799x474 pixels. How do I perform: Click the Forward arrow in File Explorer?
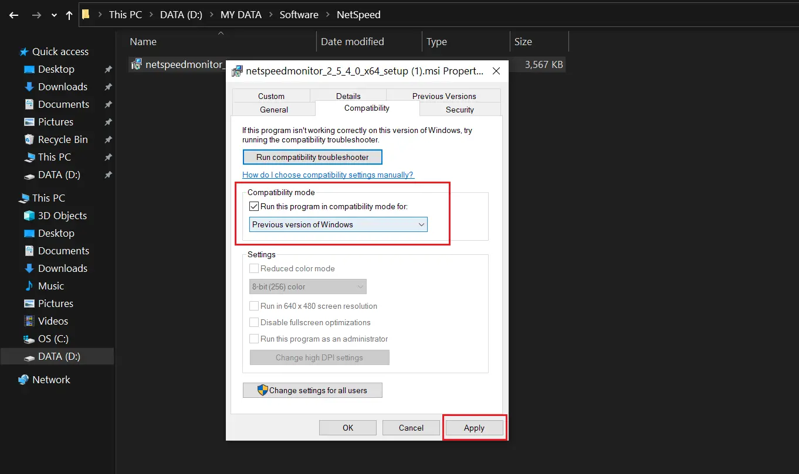click(37, 15)
